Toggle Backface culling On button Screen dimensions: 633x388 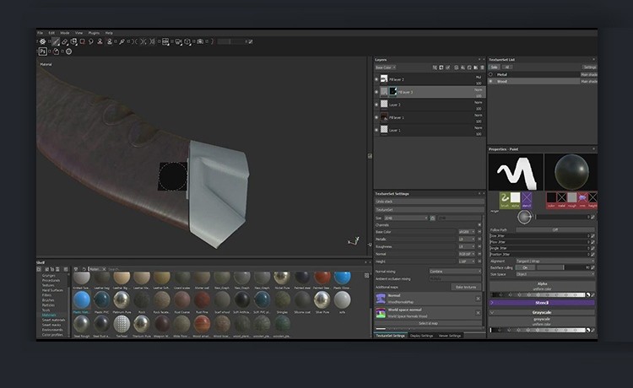(x=525, y=267)
